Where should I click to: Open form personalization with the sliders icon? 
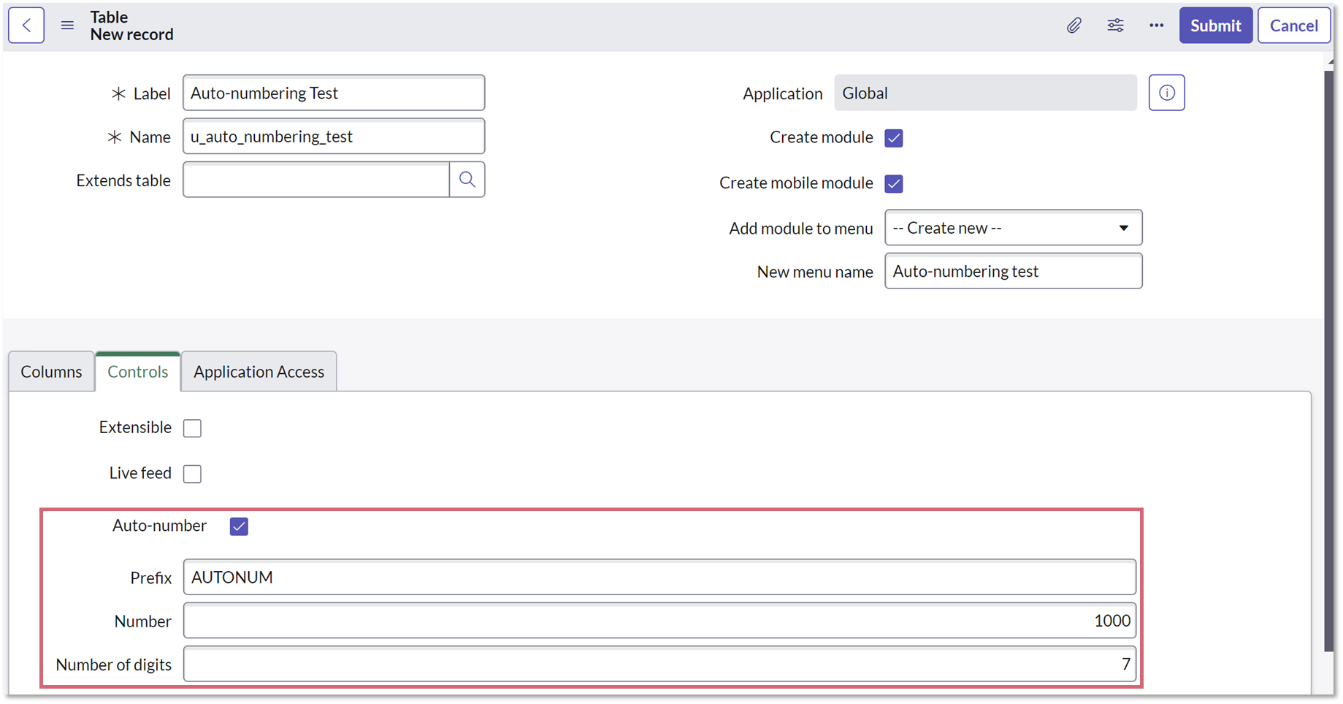[x=1115, y=25]
